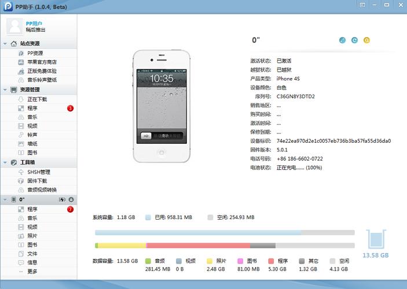Collapse the 资源管理 section

(x=5, y=90)
